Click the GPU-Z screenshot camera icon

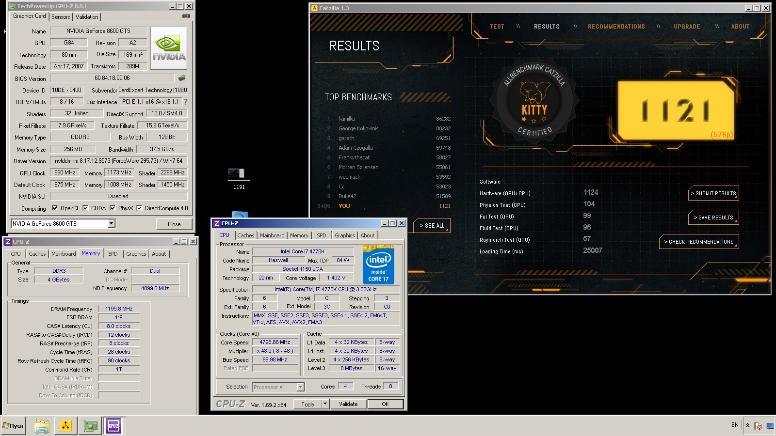(186, 16)
